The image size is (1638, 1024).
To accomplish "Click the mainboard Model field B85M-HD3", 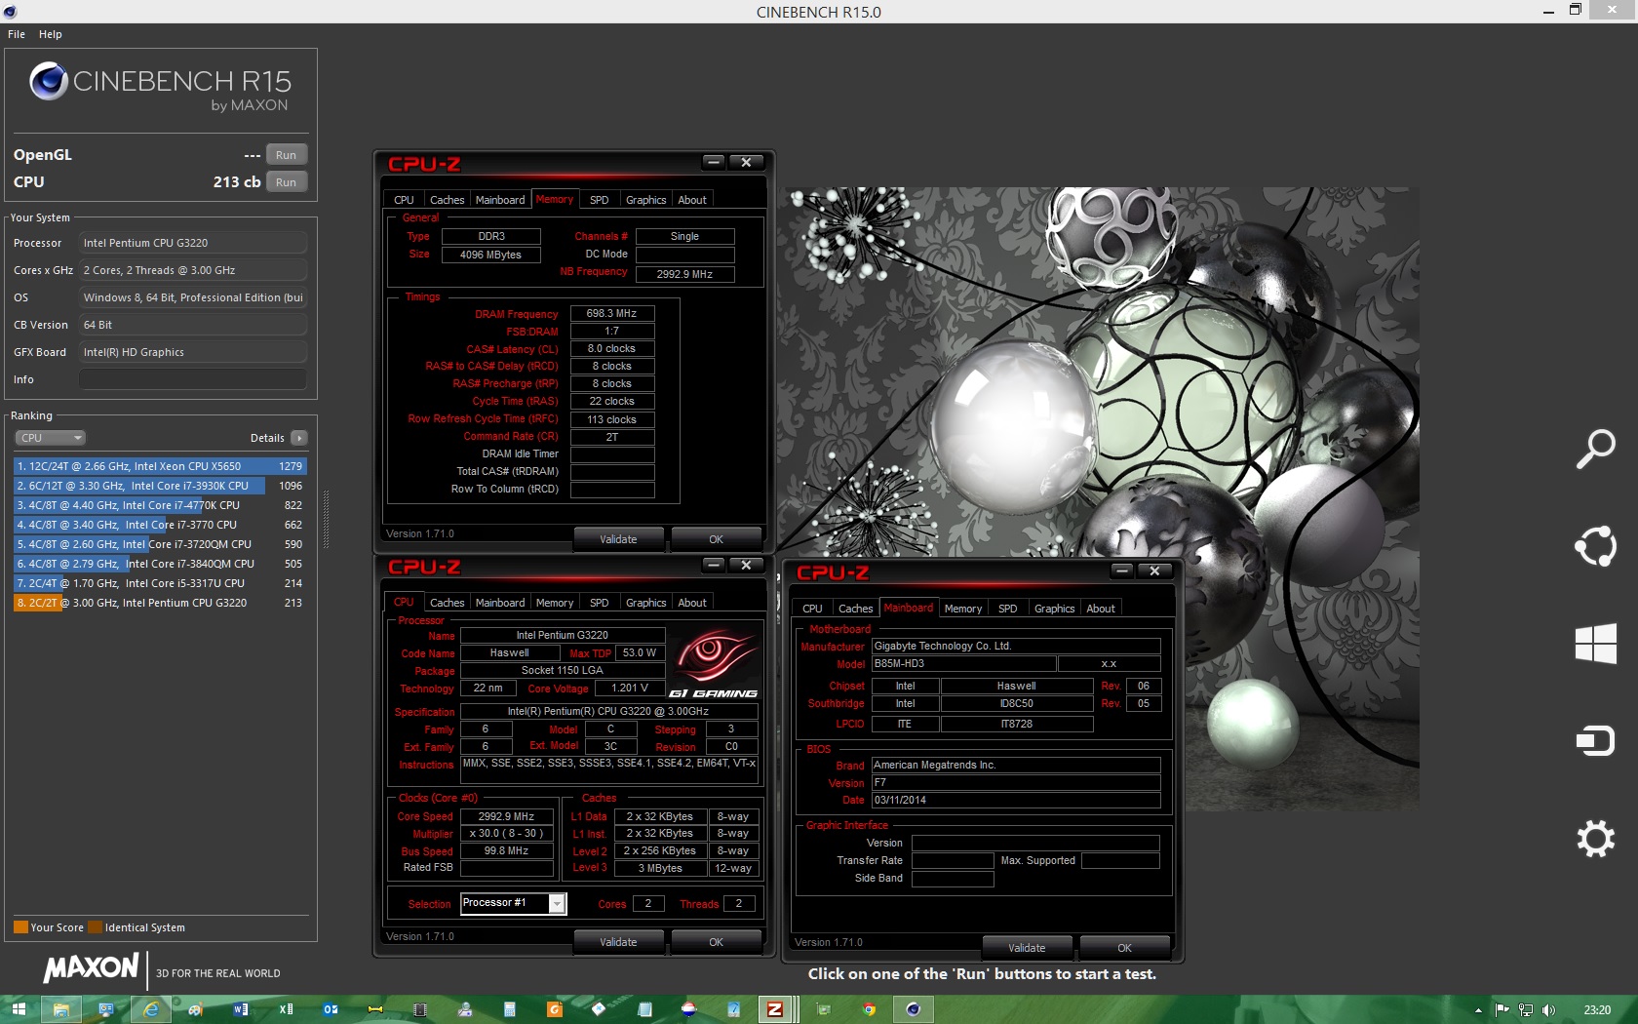I will [962, 663].
